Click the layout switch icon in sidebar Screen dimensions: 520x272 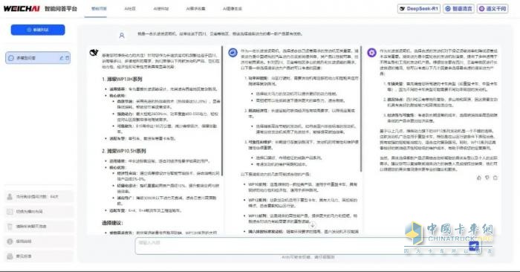tap(10, 212)
